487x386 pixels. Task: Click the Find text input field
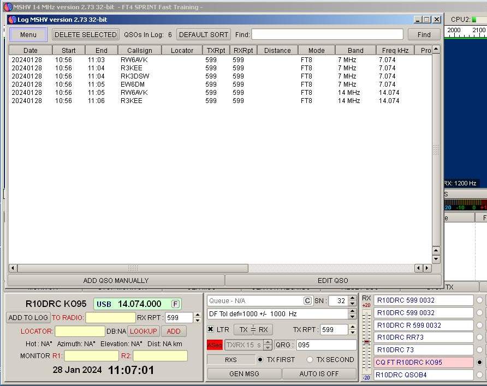327,34
